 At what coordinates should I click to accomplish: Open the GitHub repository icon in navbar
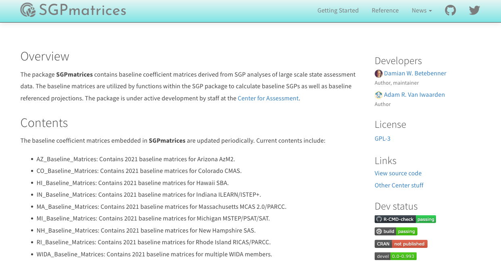click(x=451, y=10)
